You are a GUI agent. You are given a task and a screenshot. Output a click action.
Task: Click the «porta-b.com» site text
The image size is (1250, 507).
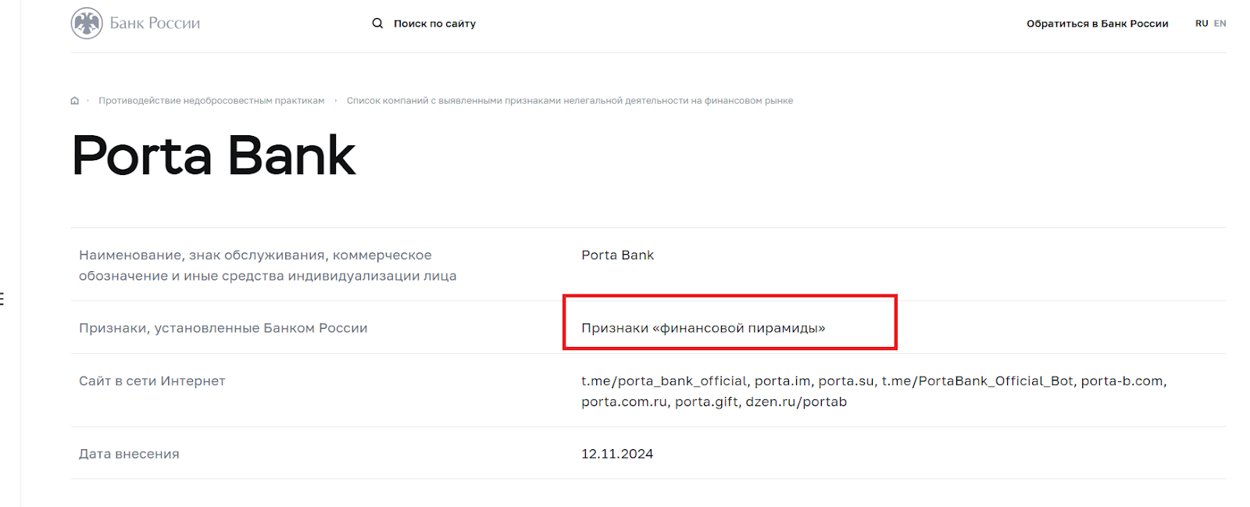1122,381
